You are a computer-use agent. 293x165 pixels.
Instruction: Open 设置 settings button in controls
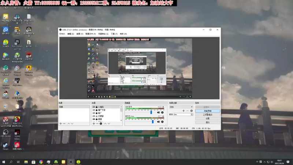coord(208,118)
